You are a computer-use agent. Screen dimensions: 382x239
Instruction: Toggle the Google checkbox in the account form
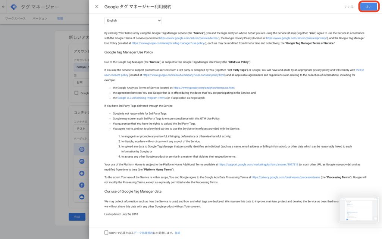click(x=76, y=93)
